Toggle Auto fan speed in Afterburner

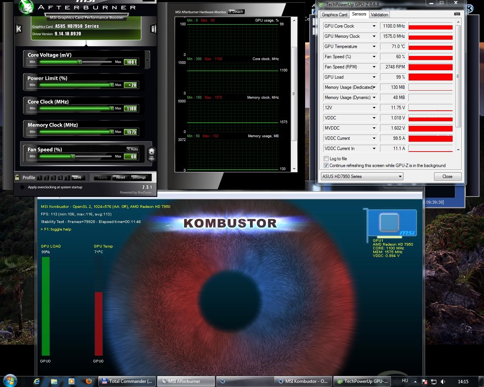point(133,149)
